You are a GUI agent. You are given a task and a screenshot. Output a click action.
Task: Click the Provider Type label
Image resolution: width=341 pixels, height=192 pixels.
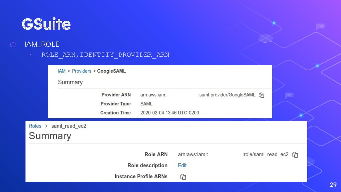point(116,104)
